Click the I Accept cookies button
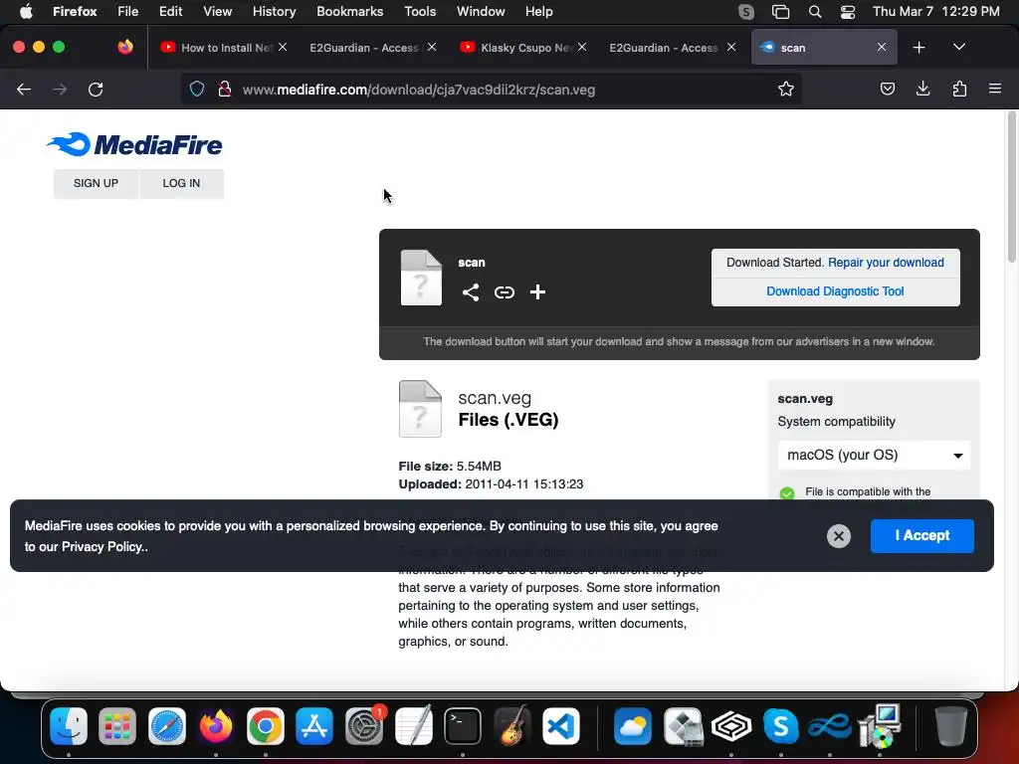 (922, 536)
